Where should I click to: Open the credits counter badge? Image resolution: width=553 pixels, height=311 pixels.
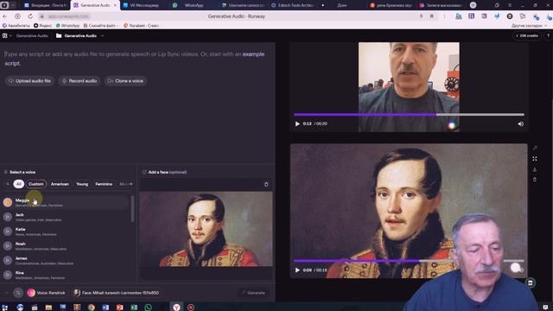[x=526, y=35]
